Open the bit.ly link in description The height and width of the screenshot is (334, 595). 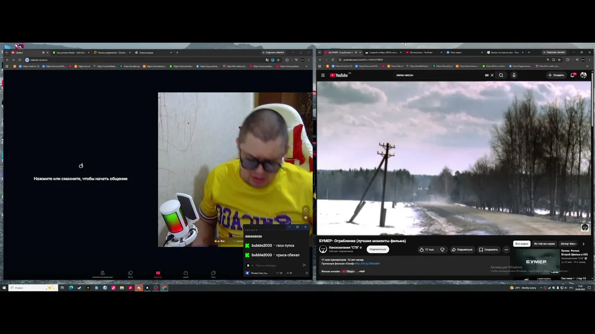[x=367, y=263]
